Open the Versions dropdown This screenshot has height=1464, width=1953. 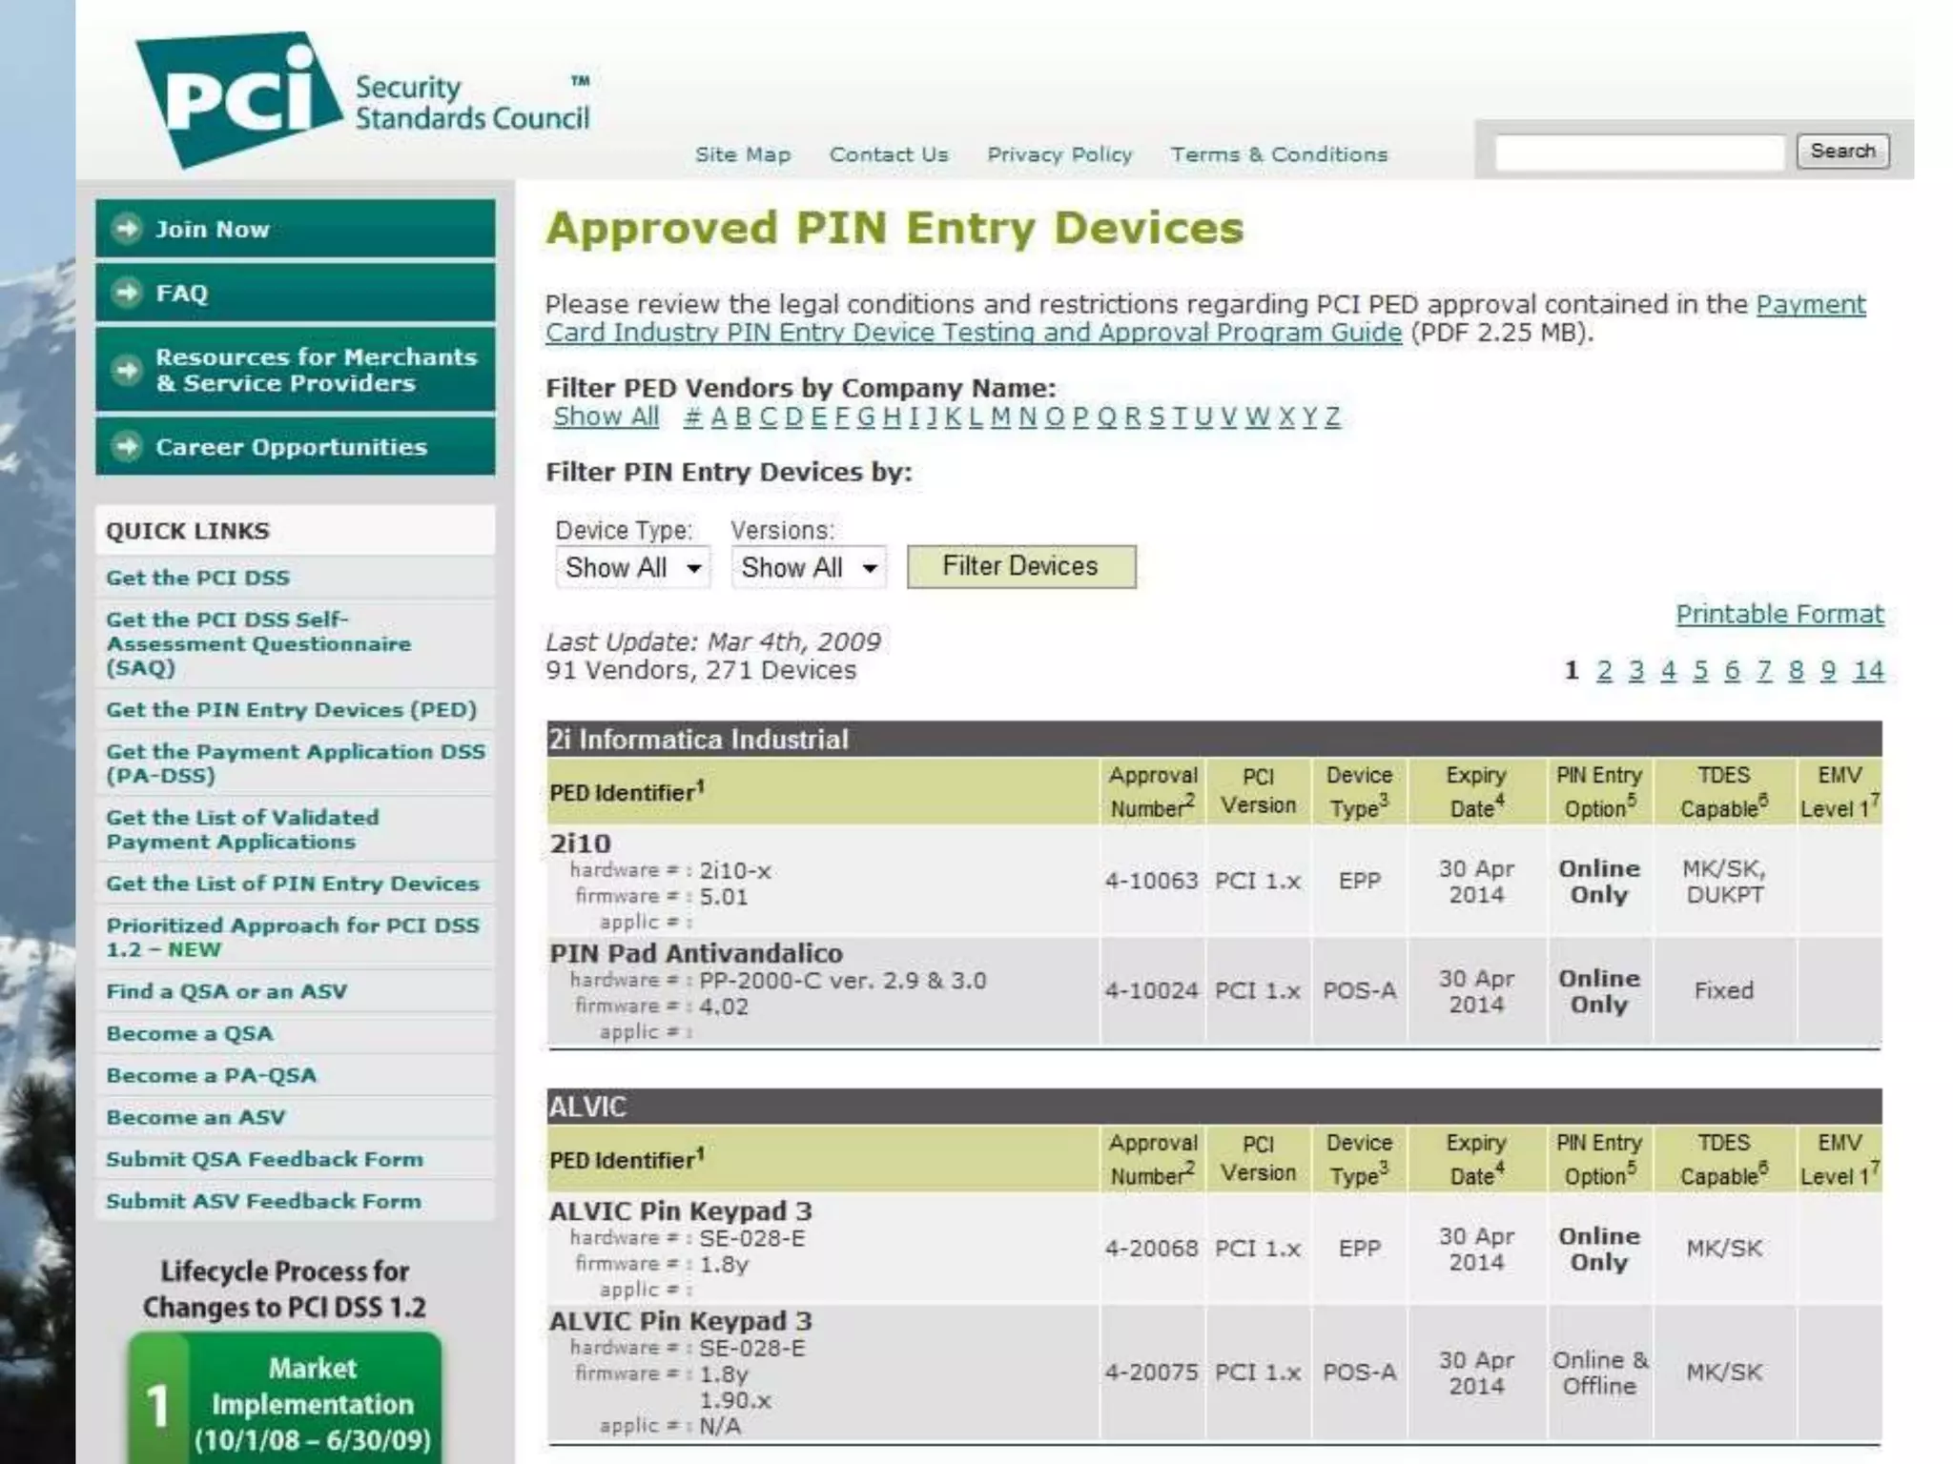pyautogui.click(x=809, y=568)
